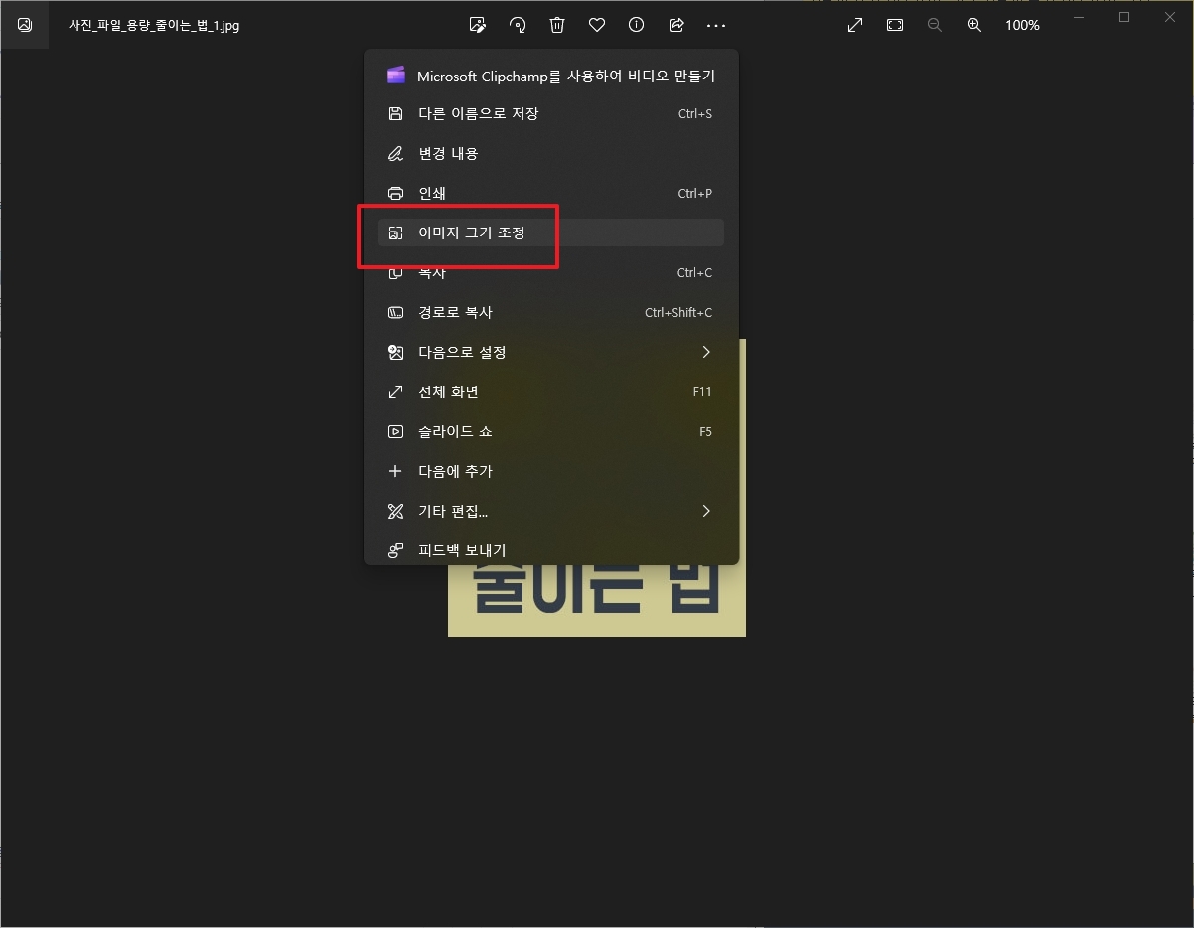Open the See more ellipsis menu
Viewport: 1194px width, 928px height.
coord(716,25)
